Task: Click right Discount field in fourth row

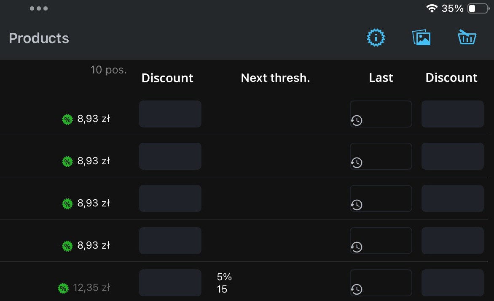Action: (x=452, y=241)
